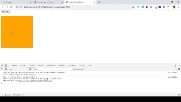The height and width of the screenshot is (102, 181).
Task: Select the Console panel tab
Action: 31,65
